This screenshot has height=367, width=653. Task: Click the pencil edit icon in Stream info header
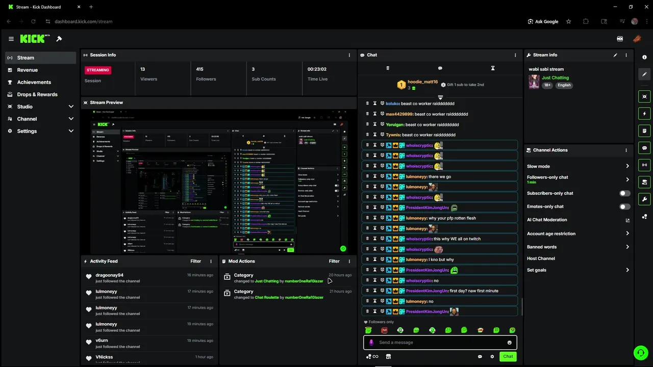tap(615, 55)
